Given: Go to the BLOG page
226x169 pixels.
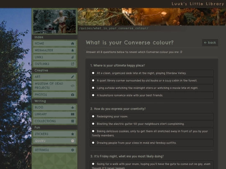Looking at the screenshot, I should tap(54, 107).
